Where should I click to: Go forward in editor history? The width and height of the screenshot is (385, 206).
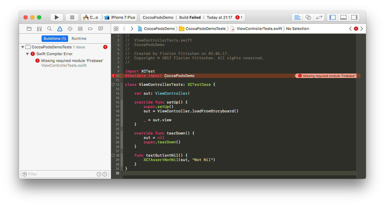coord(132,29)
